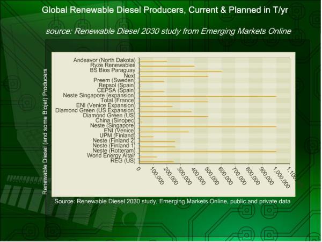Click the Preem (Sweden) bar
Image resolution: width=322 pixels, height=242 pixels.
[152, 81]
